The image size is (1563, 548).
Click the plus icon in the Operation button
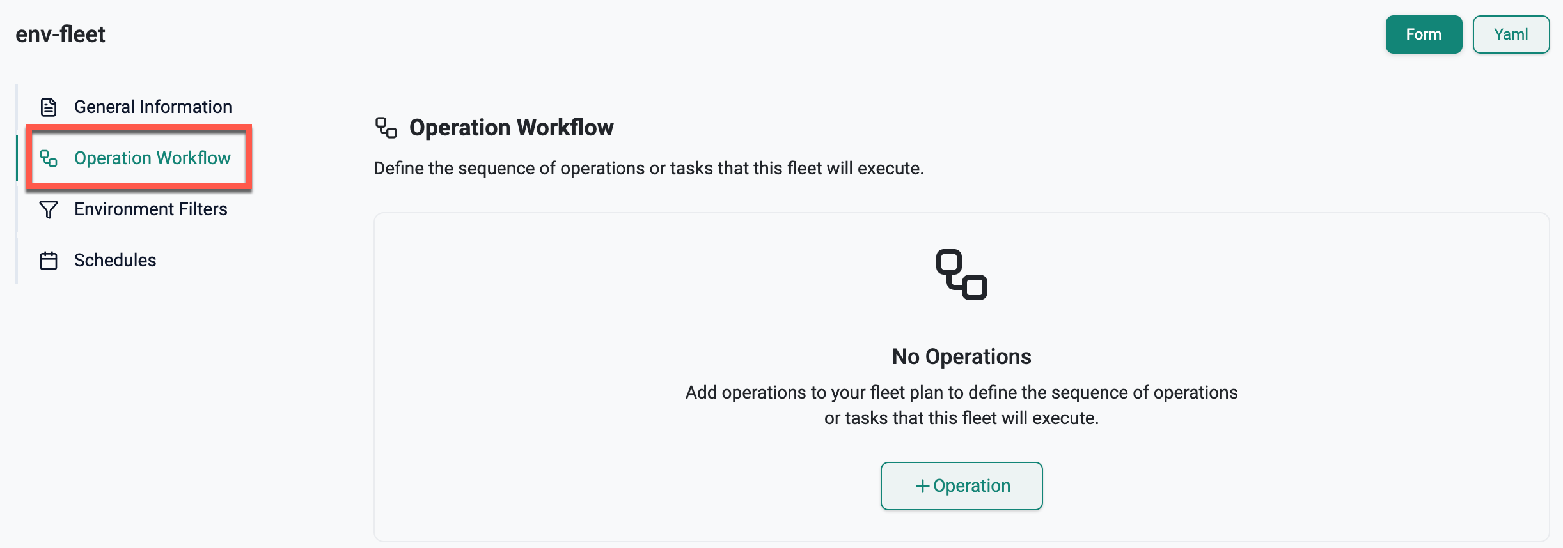click(922, 487)
